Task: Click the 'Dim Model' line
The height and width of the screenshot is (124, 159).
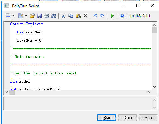Action: (x=20, y=81)
